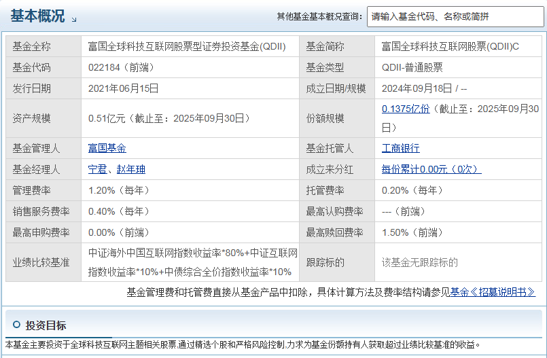Select the 基金简称 row label
The width and height of the screenshot is (547, 358).
325,46
